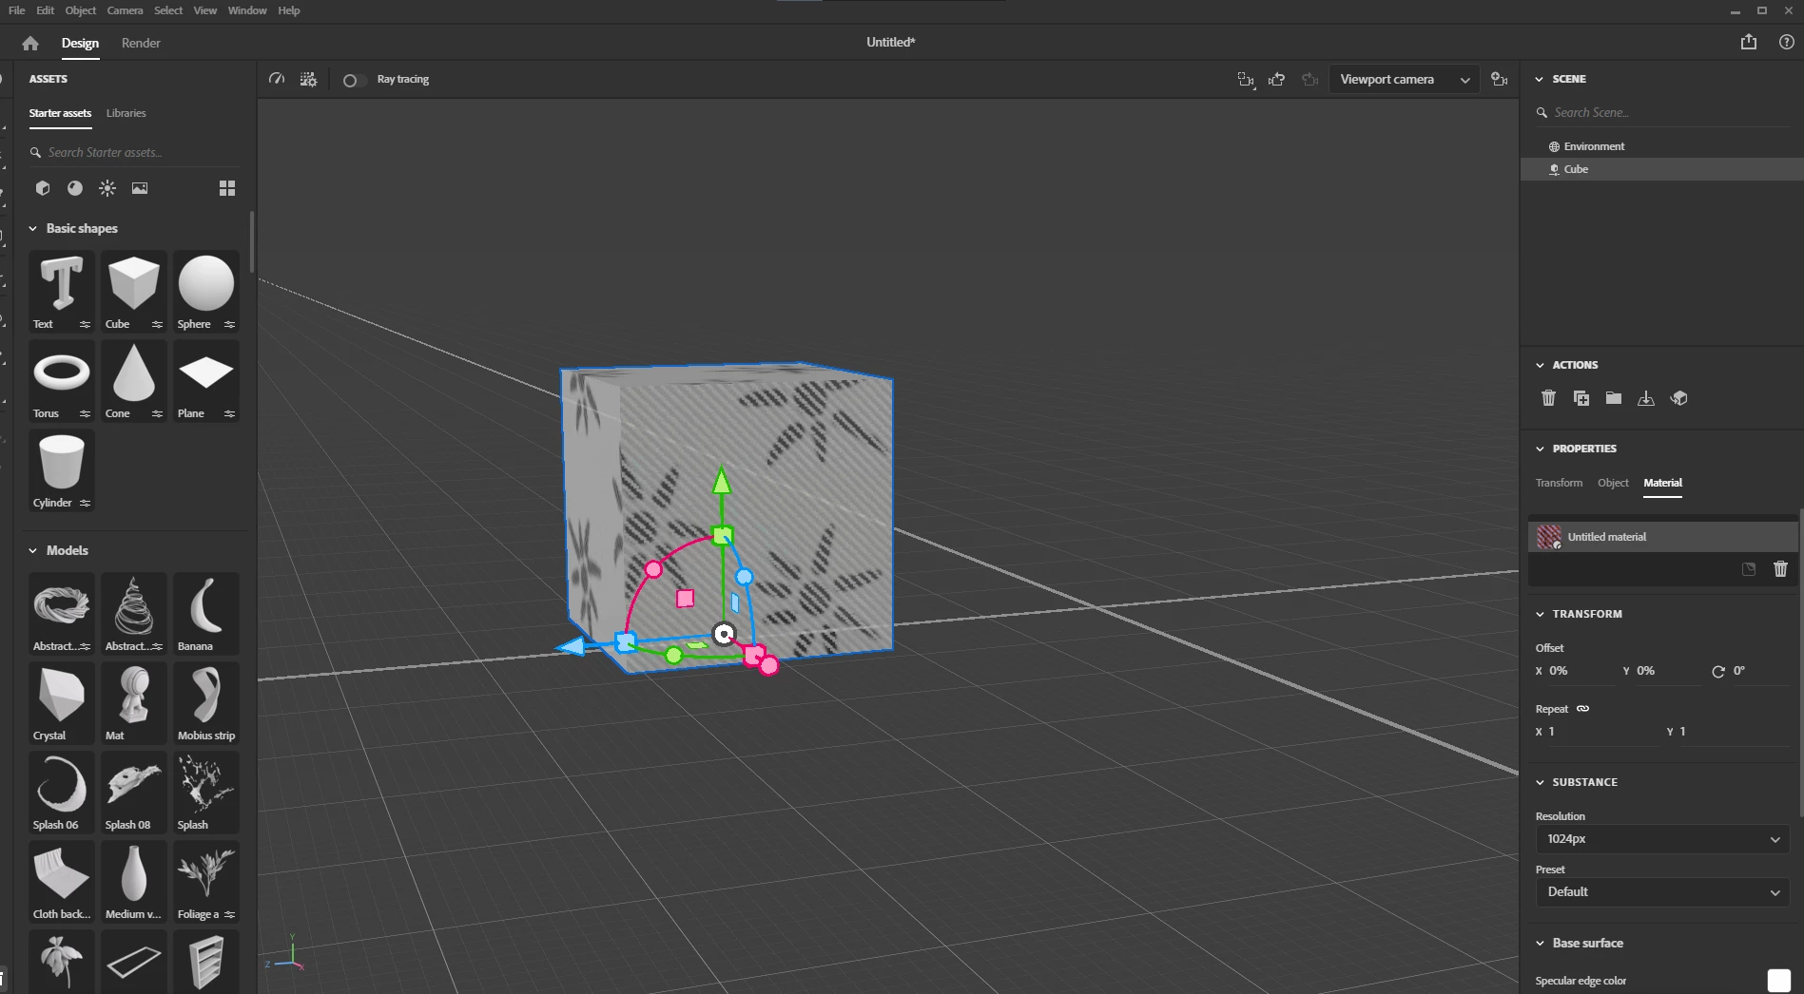Open the Camera menu
The height and width of the screenshot is (994, 1804).
pyautogui.click(x=125, y=10)
